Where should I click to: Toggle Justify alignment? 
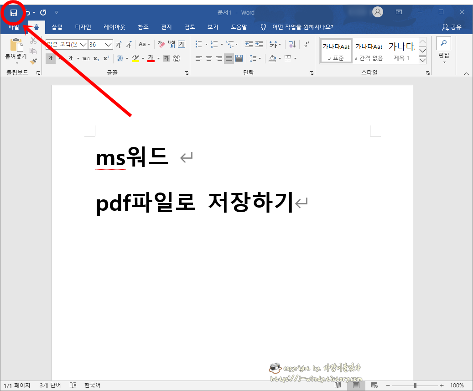[229, 58]
